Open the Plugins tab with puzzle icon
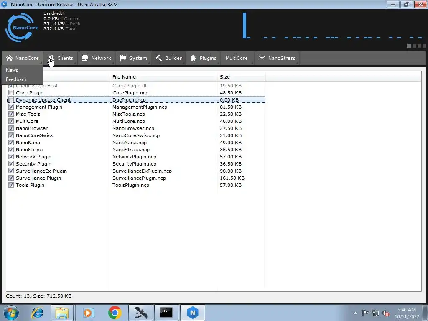The image size is (428, 321). 204,58
